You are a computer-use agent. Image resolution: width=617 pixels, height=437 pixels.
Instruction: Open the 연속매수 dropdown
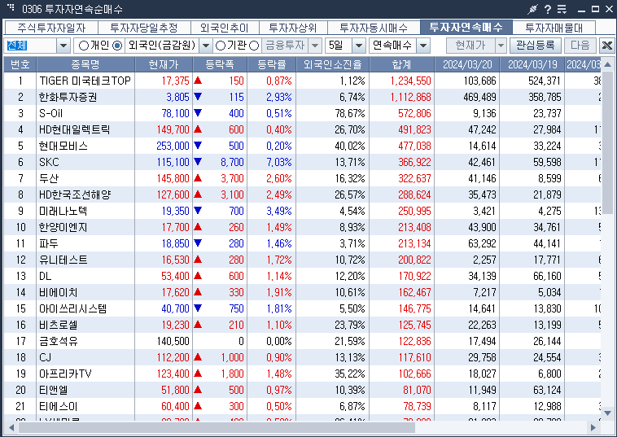tap(423, 46)
